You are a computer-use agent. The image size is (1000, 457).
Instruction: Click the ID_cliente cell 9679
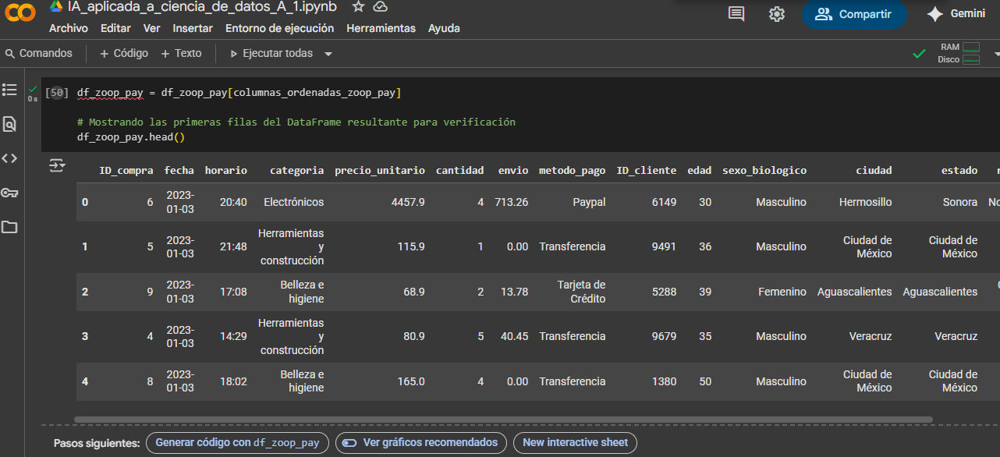(665, 336)
